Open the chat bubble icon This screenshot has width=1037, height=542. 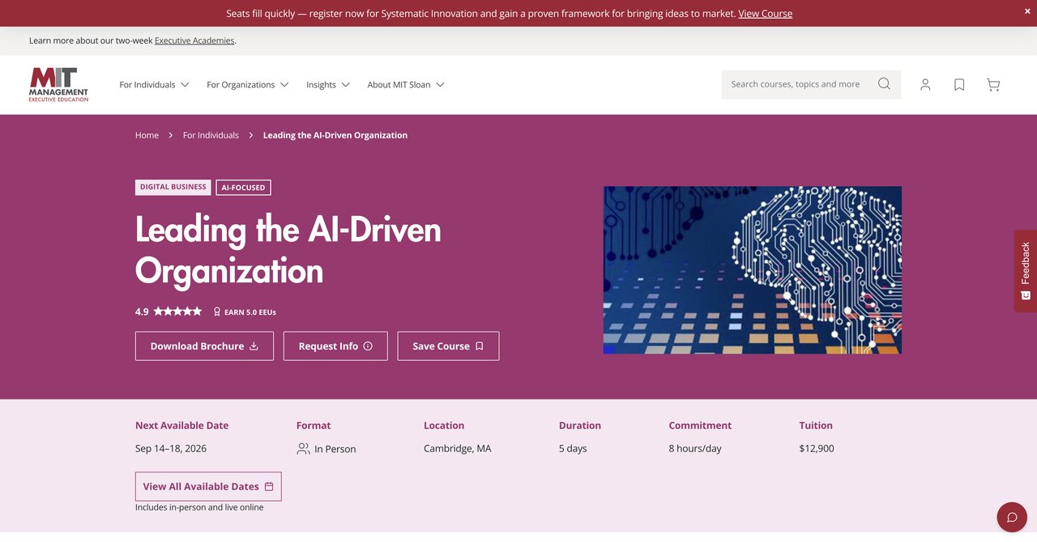[x=1012, y=517]
